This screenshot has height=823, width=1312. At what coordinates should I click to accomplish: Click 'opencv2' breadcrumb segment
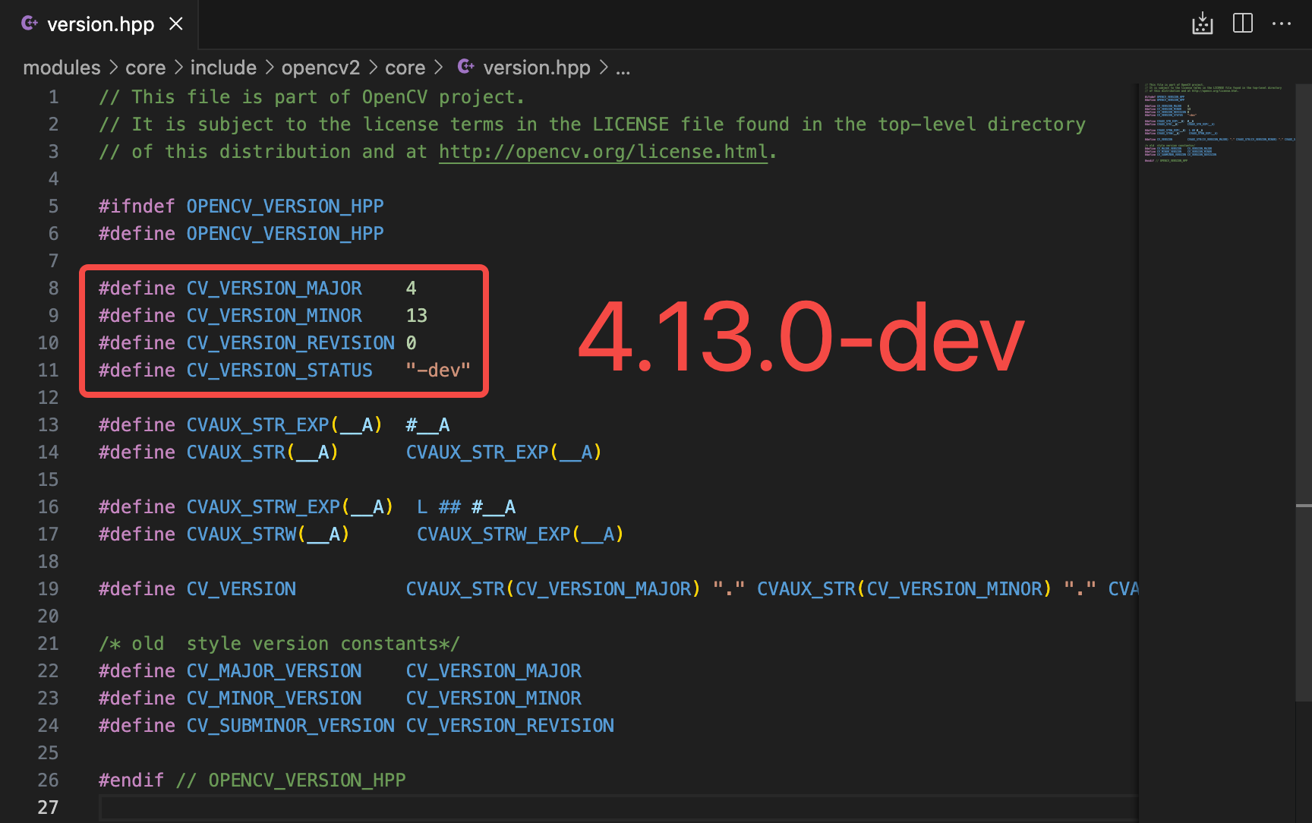tap(320, 68)
